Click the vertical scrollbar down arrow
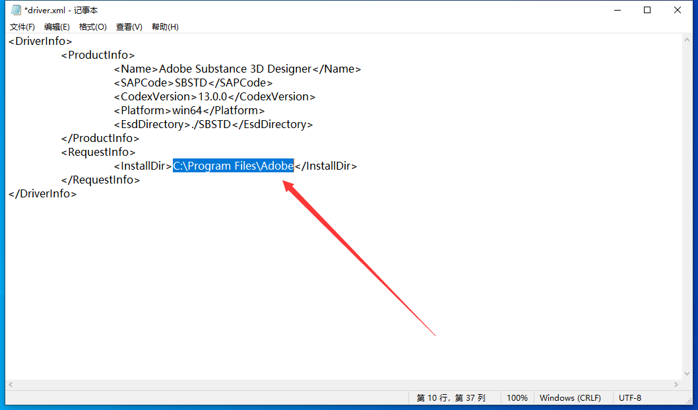The image size is (698, 410). [687, 374]
